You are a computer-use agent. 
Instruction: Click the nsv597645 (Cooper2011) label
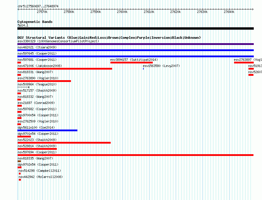pos(37,53)
